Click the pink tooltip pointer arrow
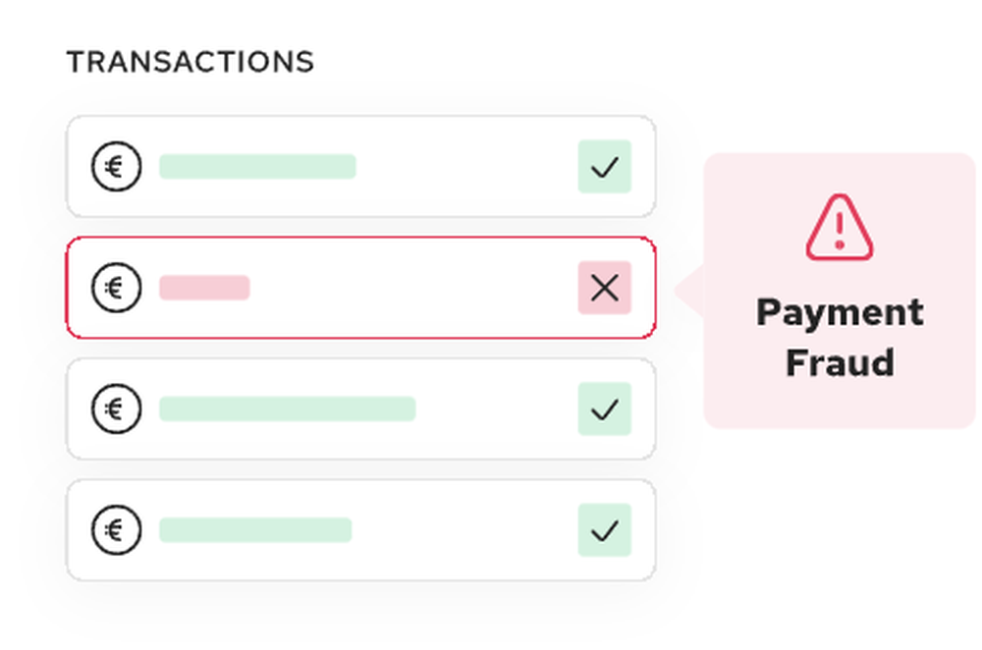 tap(690, 292)
